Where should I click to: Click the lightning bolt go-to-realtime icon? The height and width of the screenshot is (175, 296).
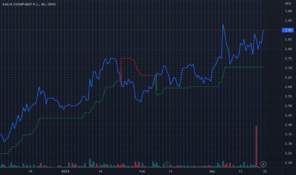coord(263,164)
